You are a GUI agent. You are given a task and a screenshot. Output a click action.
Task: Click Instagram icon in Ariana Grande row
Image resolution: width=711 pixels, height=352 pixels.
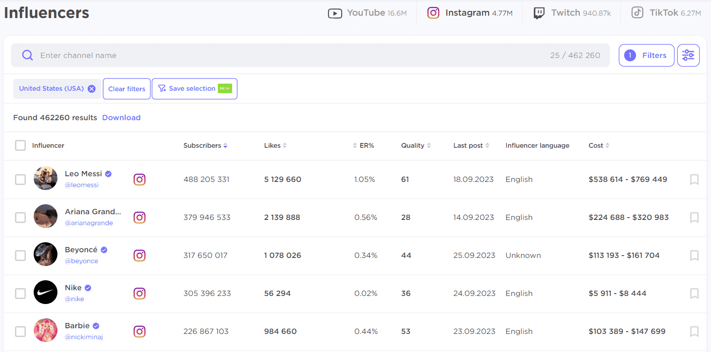point(139,218)
